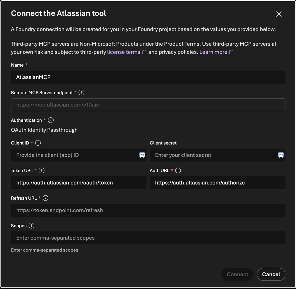296x289 pixels.
Task: Click the secret badge icon in Client secret field
Action: [280, 155]
